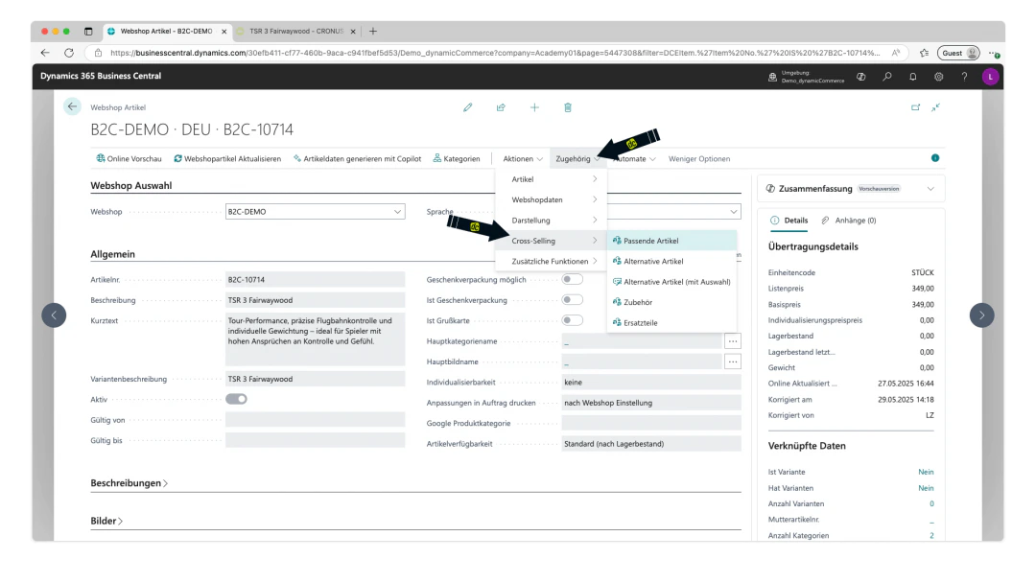Go to next slide arrow
The image size is (1036, 583).
982,315
